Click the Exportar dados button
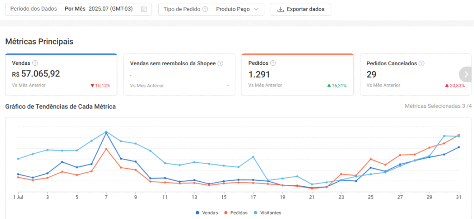The height and width of the screenshot is (219, 474). (x=301, y=9)
